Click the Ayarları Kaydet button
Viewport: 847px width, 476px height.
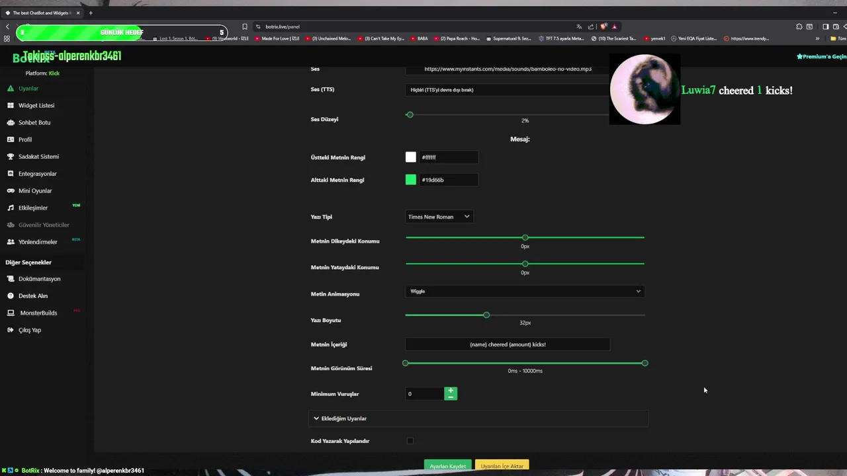click(448, 466)
